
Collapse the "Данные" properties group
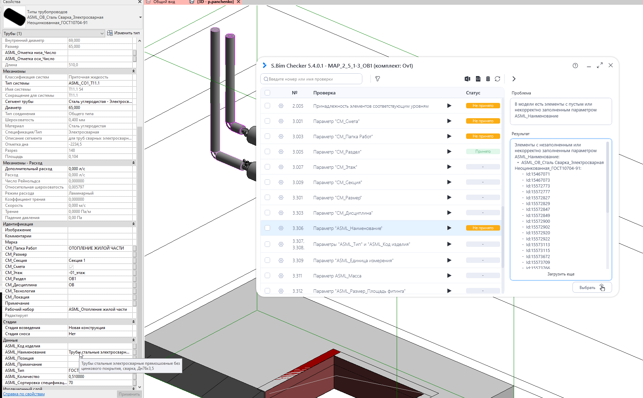[133, 340]
